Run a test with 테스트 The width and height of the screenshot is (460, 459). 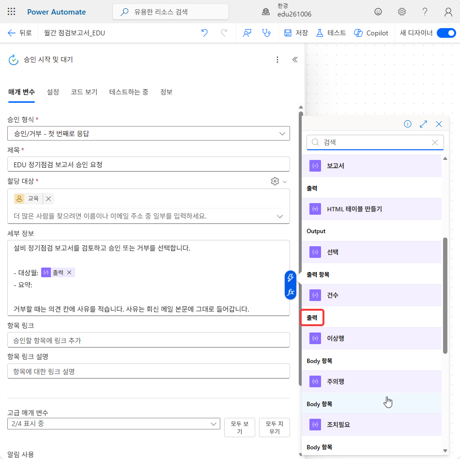click(331, 33)
